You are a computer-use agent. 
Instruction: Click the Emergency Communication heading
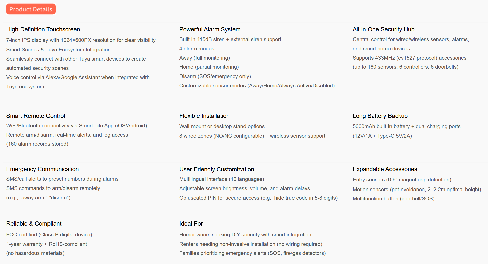click(x=42, y=169)
